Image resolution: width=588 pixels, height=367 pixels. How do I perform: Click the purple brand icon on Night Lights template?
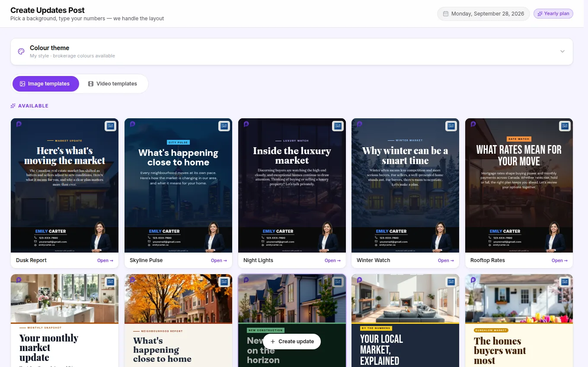pos(246,124)
